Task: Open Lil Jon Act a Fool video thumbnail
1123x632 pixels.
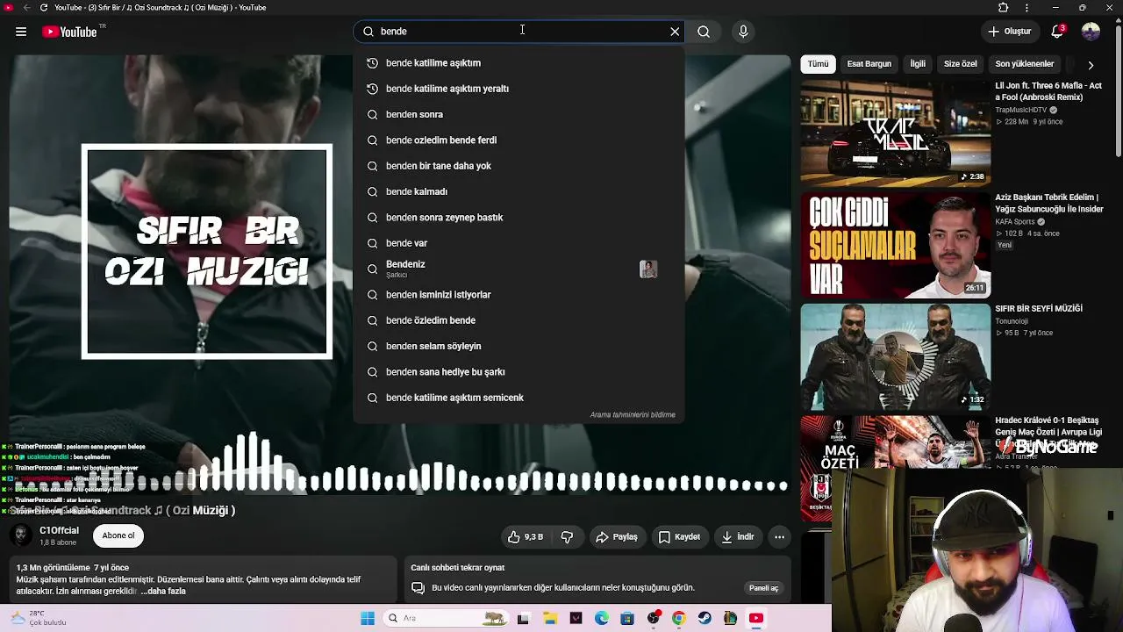Action: tap(895, 133)
